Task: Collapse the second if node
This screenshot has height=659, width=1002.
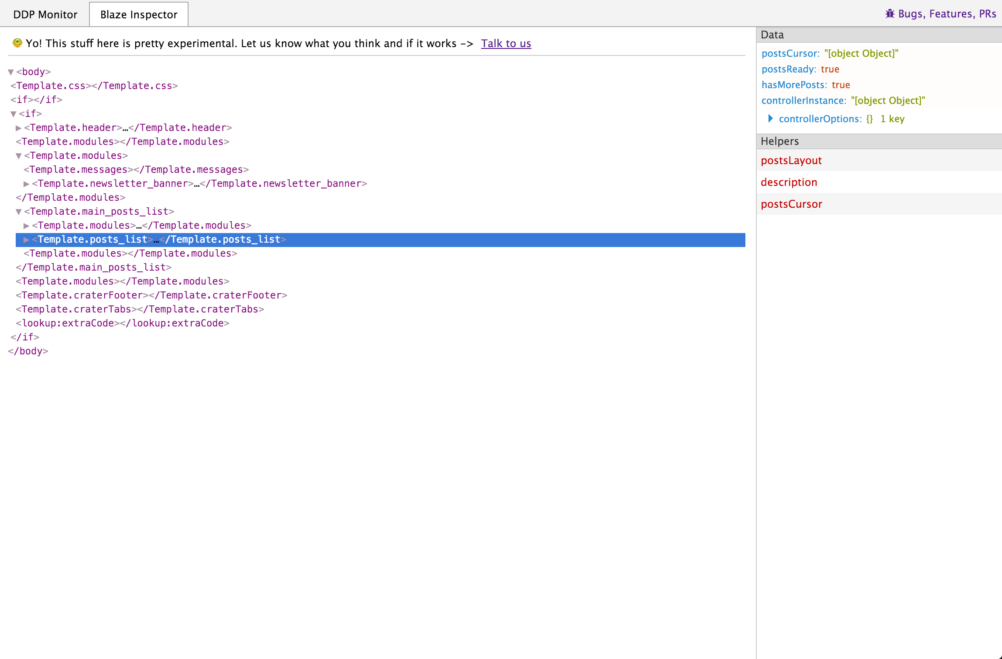Action: pos(14,114)
